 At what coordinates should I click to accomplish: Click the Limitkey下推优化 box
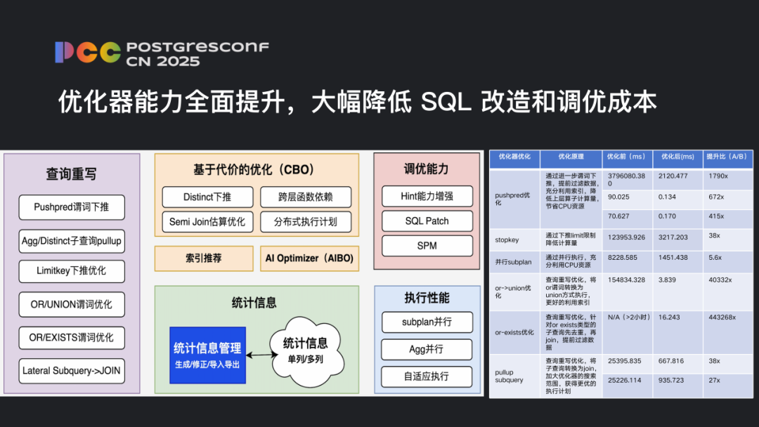pos(72,271)
